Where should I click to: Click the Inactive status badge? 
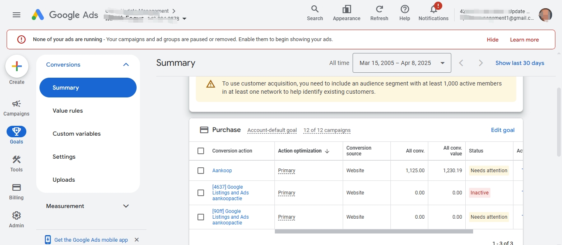click(480, 193)
